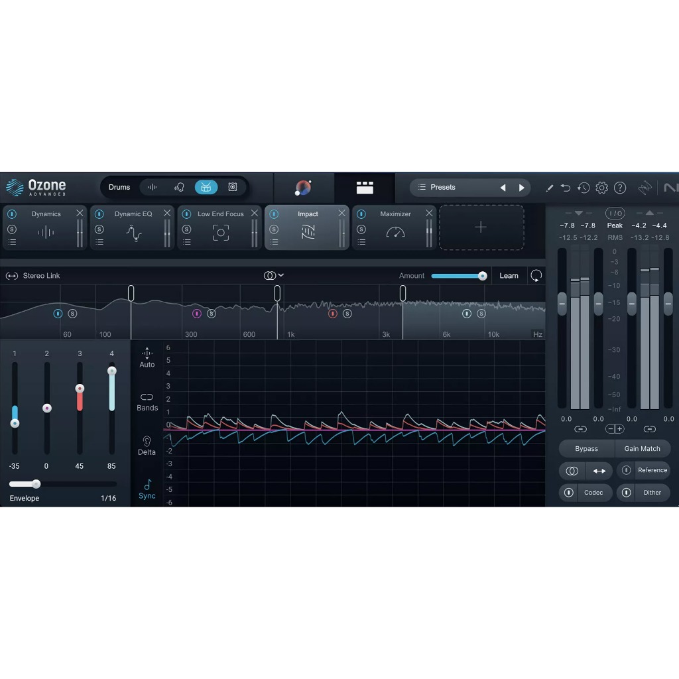The image size is (679, 679).
Task: Select the Dynamics module tab
Action: (45, 227)
